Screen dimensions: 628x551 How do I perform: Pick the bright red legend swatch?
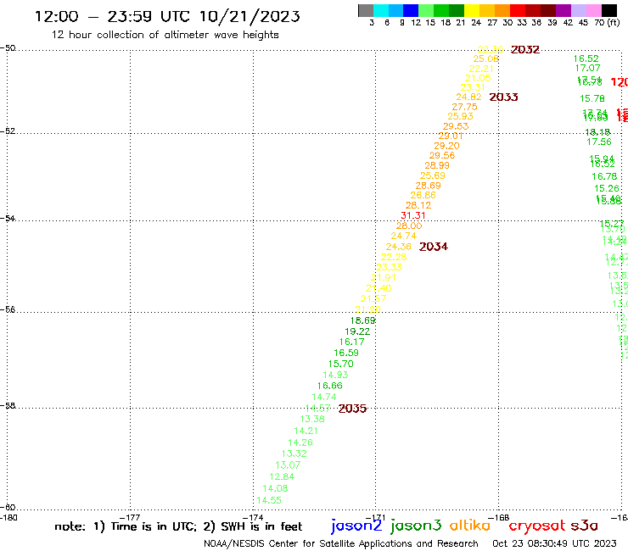click(518, 10)
